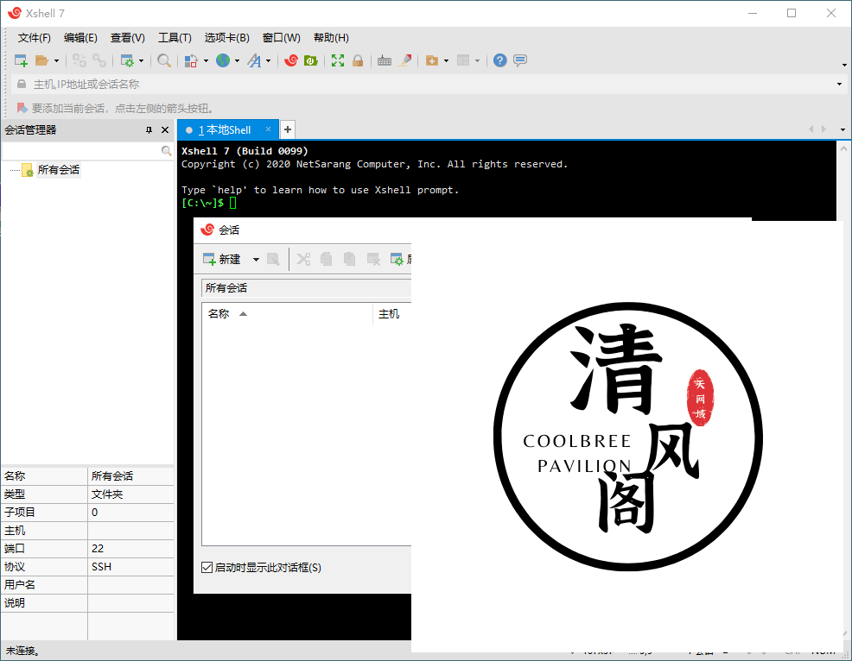Click the New Session icon in main toolbar

click(21, 60)
